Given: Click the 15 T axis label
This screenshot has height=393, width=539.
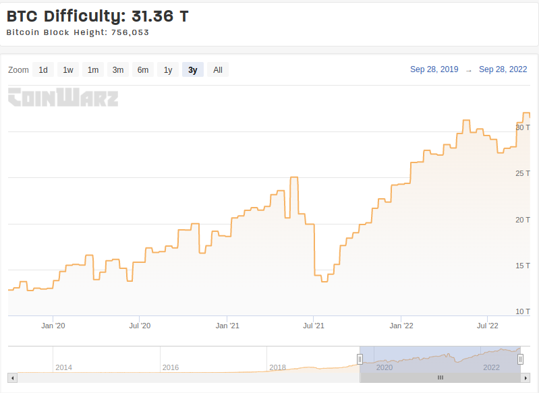Looking at the screenshot, I should point(523,266).
